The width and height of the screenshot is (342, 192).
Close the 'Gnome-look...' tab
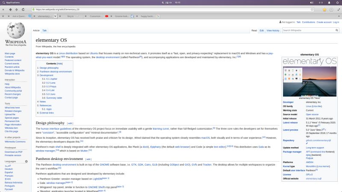111,16
